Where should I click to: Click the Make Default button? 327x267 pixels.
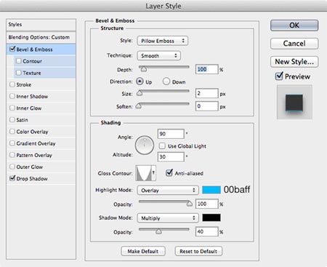pos(143,251)
